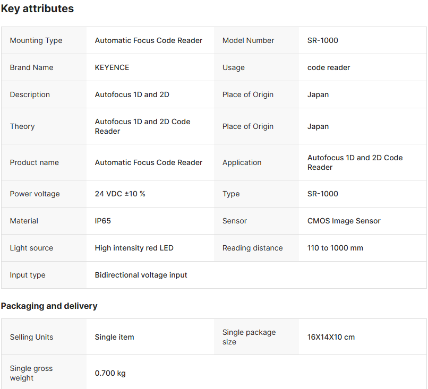Click the 110 to 1000 mm value
Viewport: 428px width, 389px height.
click(x=335, y=248)
